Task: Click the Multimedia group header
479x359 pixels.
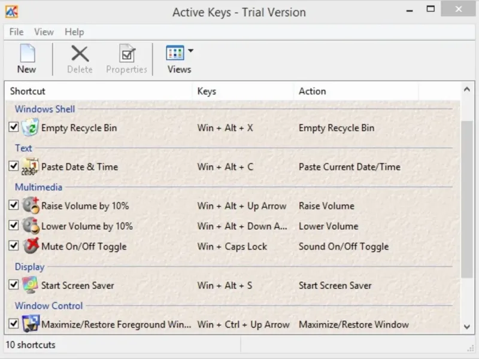Action: (x=38, y=187)
